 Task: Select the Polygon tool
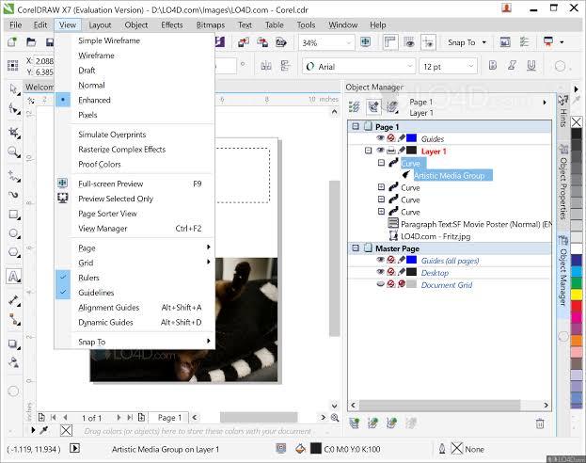pos(14,252)
